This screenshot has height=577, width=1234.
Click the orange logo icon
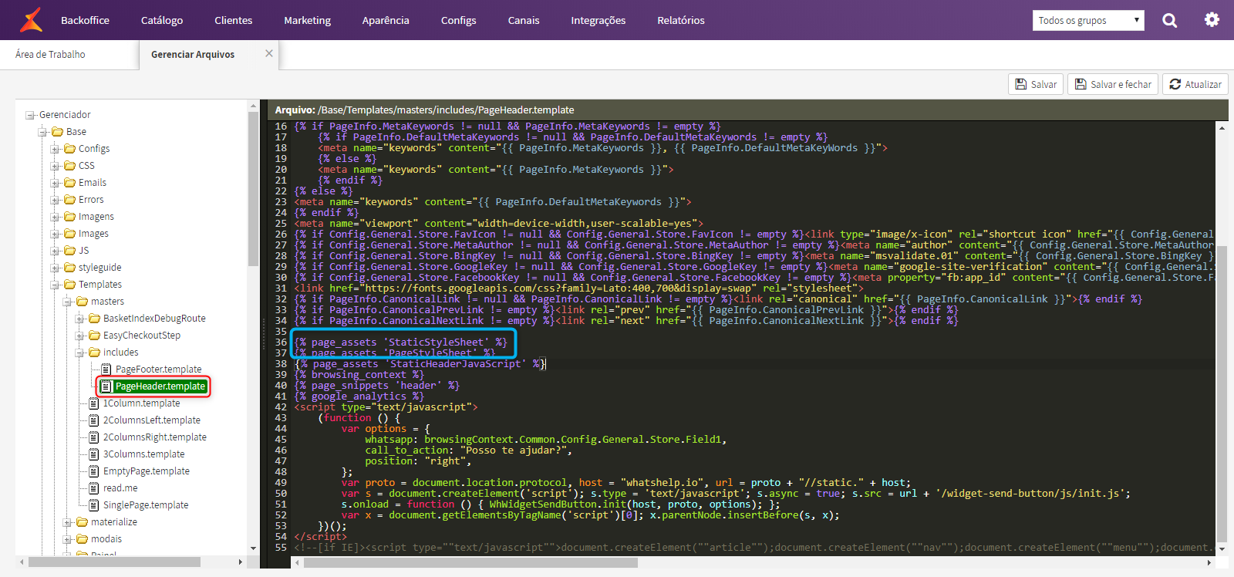click(x=31, y=20)
